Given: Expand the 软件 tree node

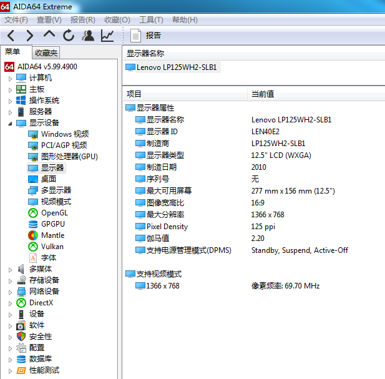Looking at the screenshot, I should 10,326.
